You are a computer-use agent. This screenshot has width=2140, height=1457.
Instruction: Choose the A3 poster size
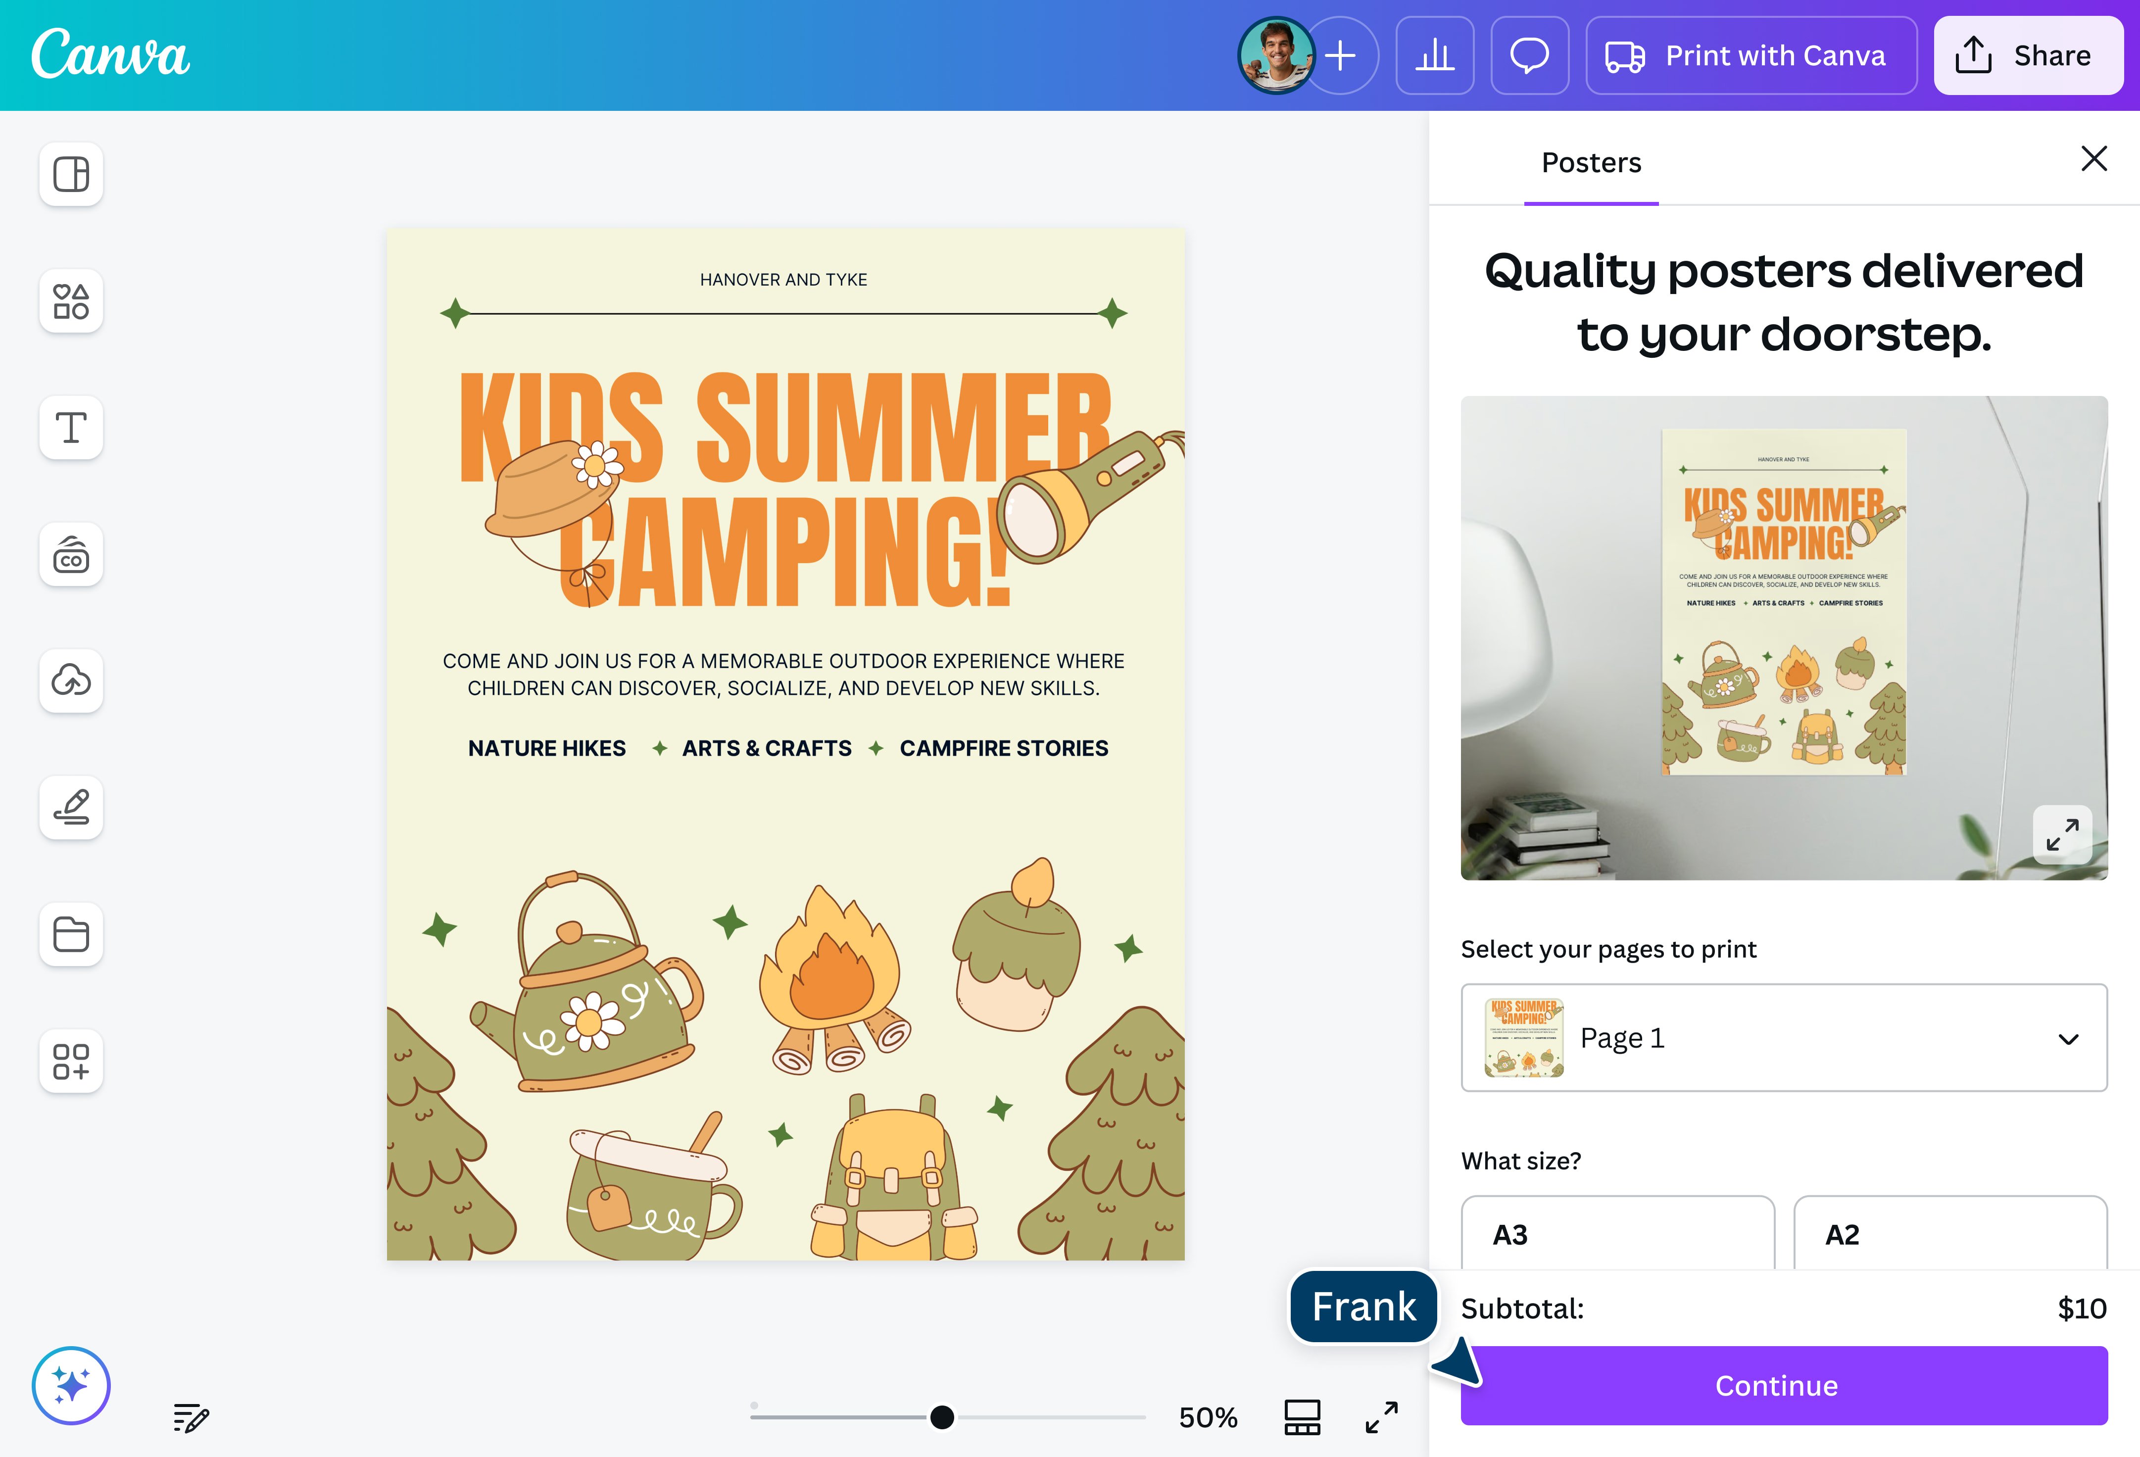(x=1618, y=1234)
